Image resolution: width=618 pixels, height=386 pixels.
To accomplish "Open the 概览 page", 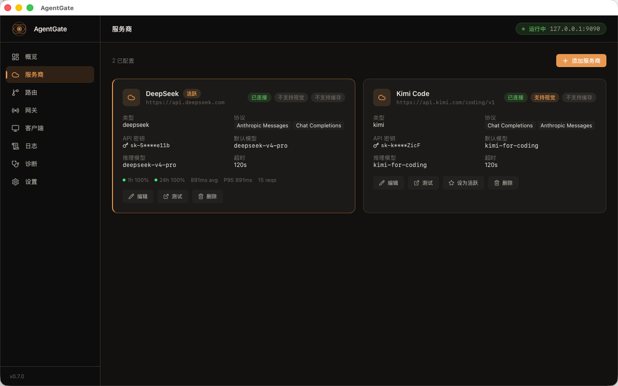I will pos(50,57).
